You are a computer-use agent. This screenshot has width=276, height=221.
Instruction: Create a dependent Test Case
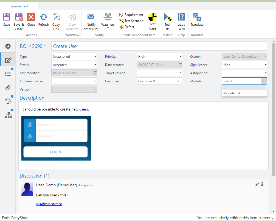[153, 18]
